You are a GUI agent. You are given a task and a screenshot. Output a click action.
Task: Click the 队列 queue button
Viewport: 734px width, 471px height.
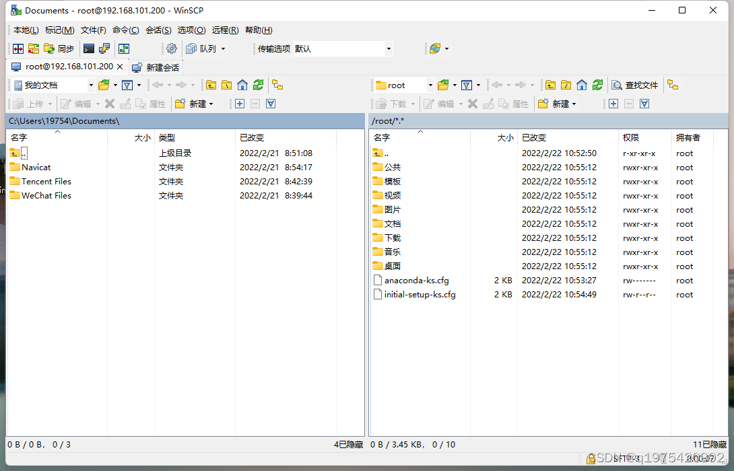201,48
